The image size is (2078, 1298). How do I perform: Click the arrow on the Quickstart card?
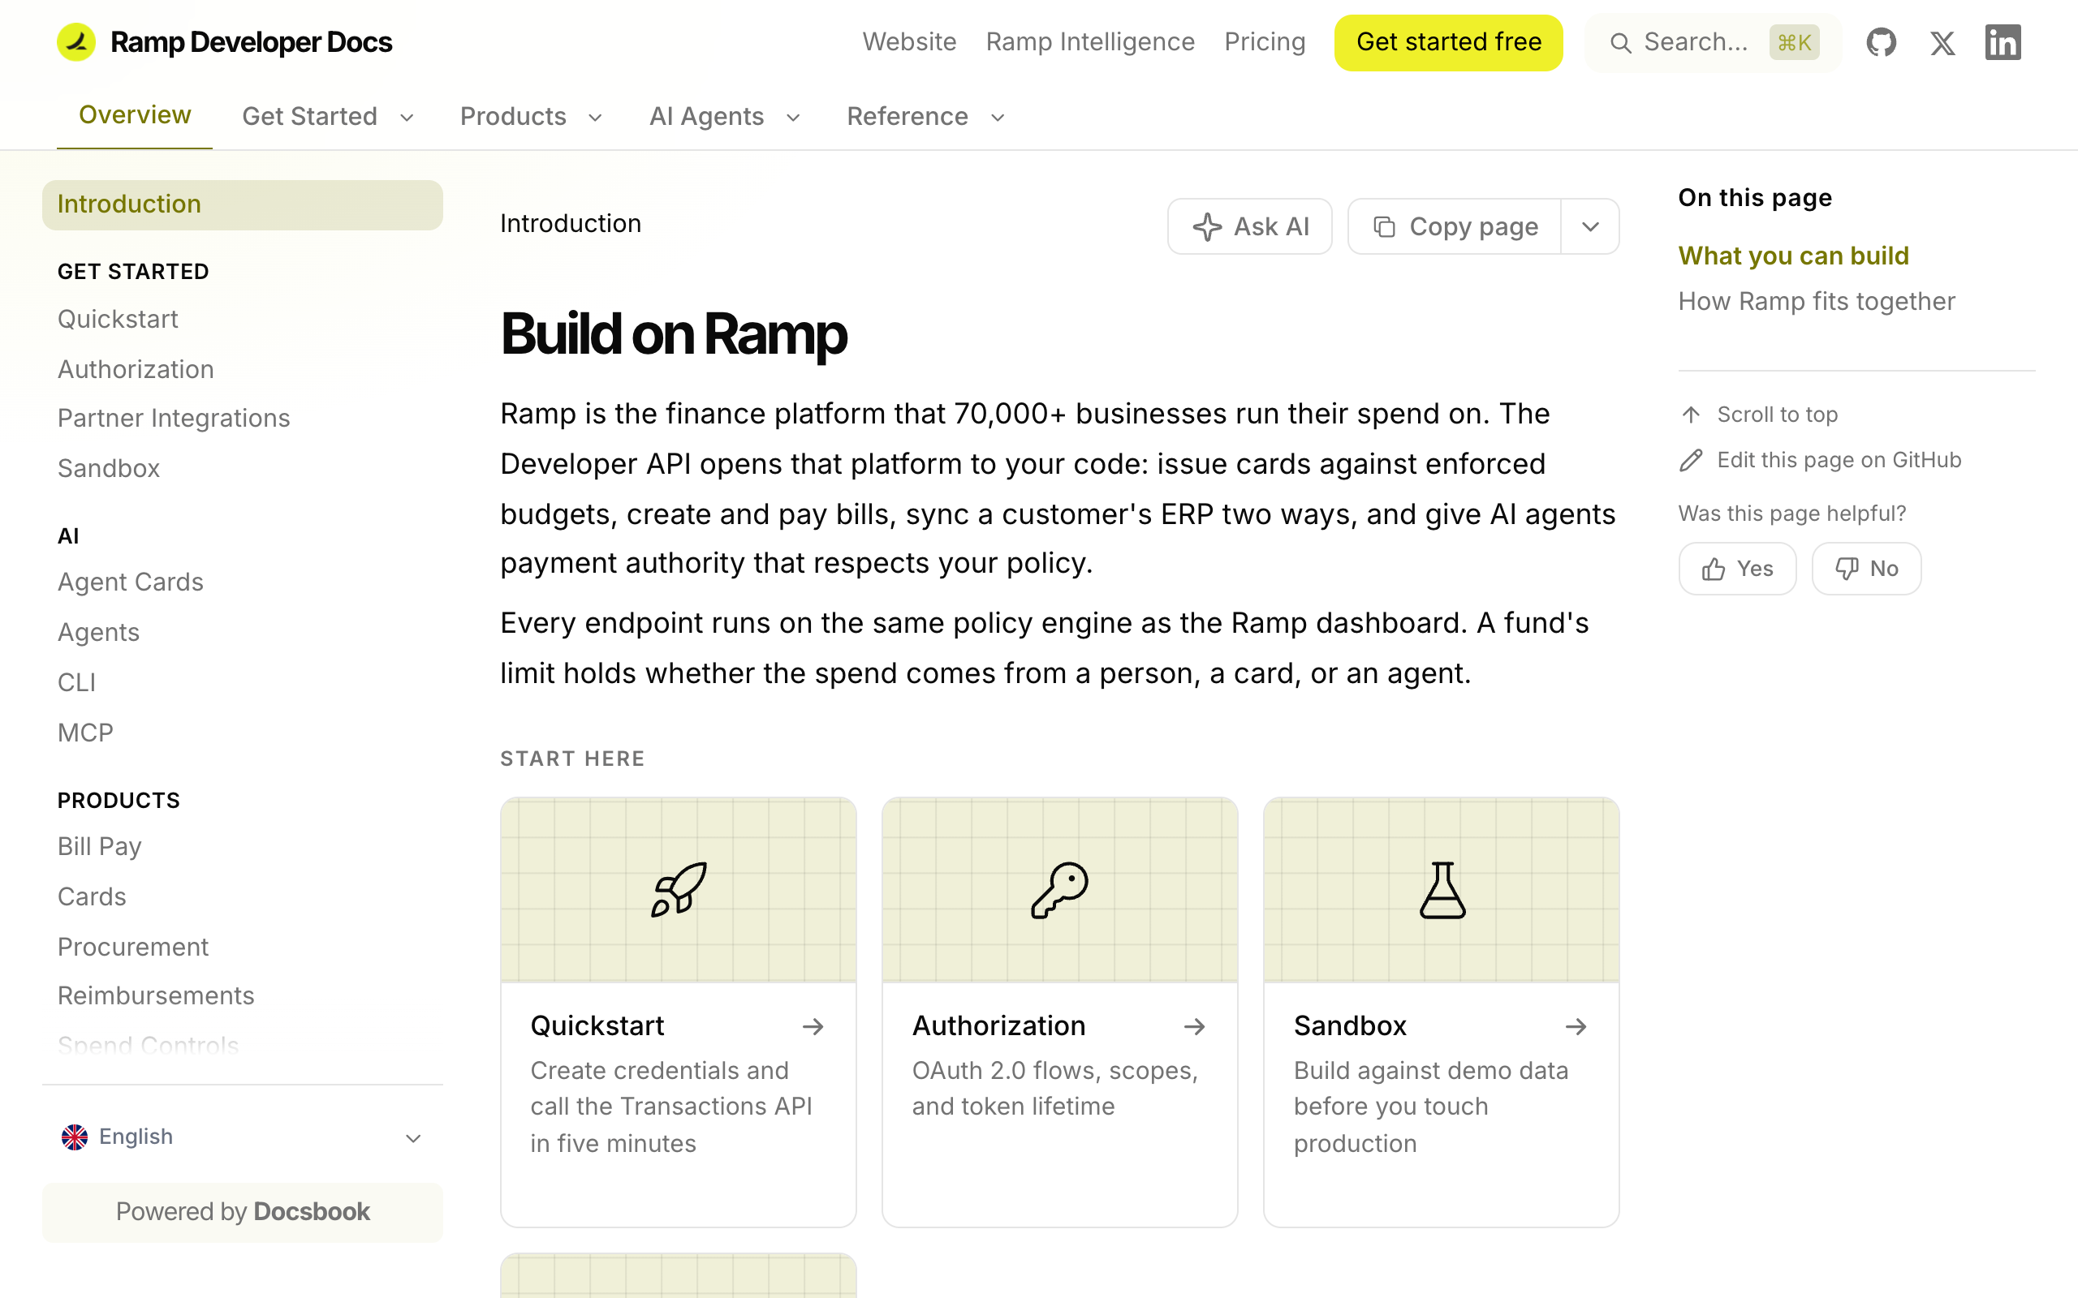813,1026
